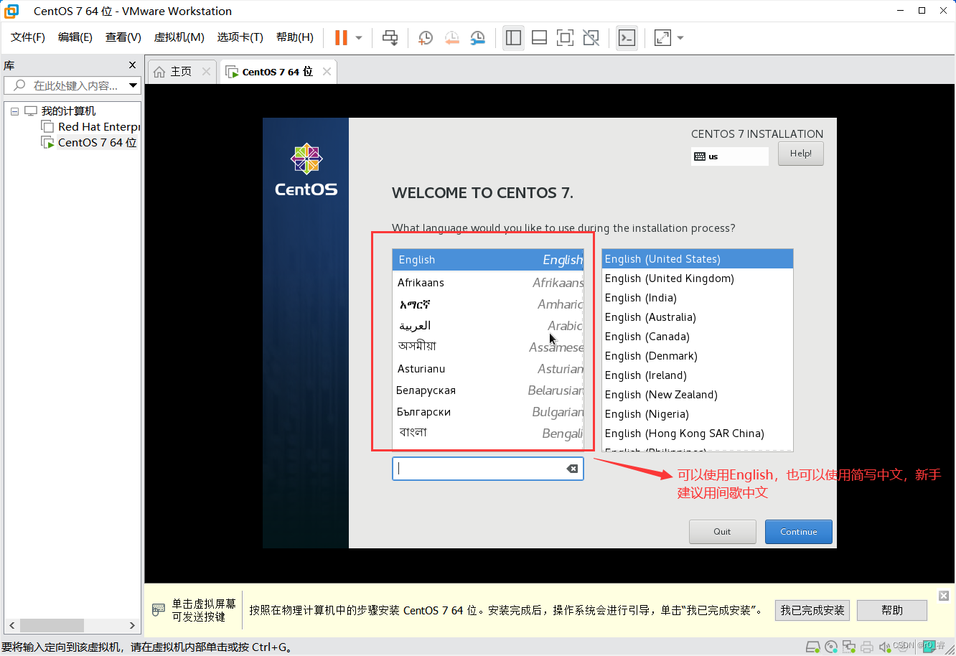This screenshot has width=956, height=656.
Task: Toggle the library sidebar view
Action: [x=513, y=38]
